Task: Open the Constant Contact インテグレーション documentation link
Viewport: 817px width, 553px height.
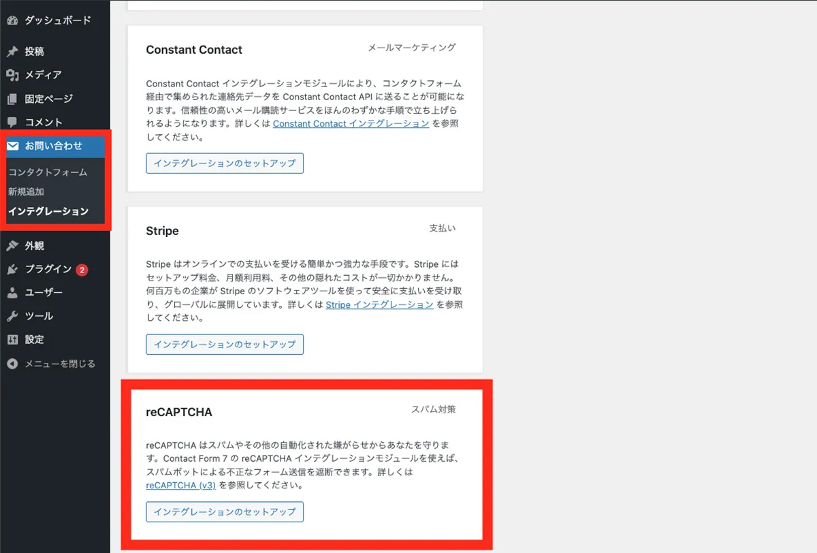Action: [351, 123]
